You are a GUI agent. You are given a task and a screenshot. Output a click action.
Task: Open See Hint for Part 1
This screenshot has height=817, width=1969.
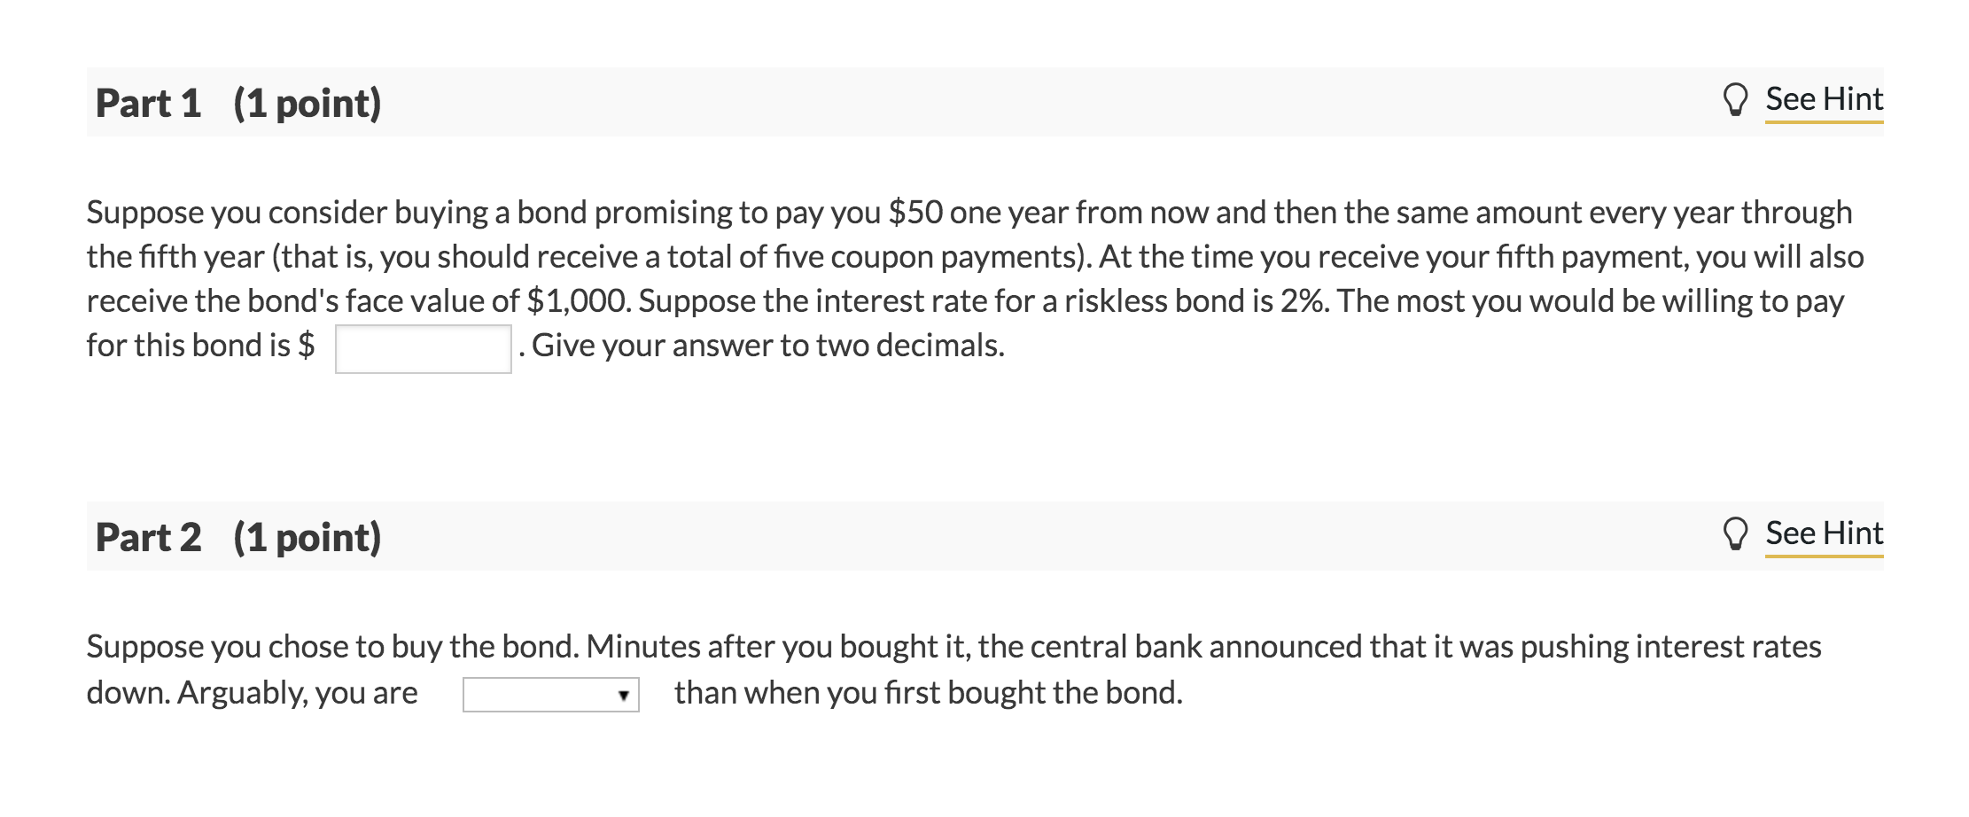pos(1824,99)
